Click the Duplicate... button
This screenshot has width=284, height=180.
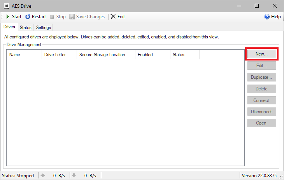click(x=262, y=77)
